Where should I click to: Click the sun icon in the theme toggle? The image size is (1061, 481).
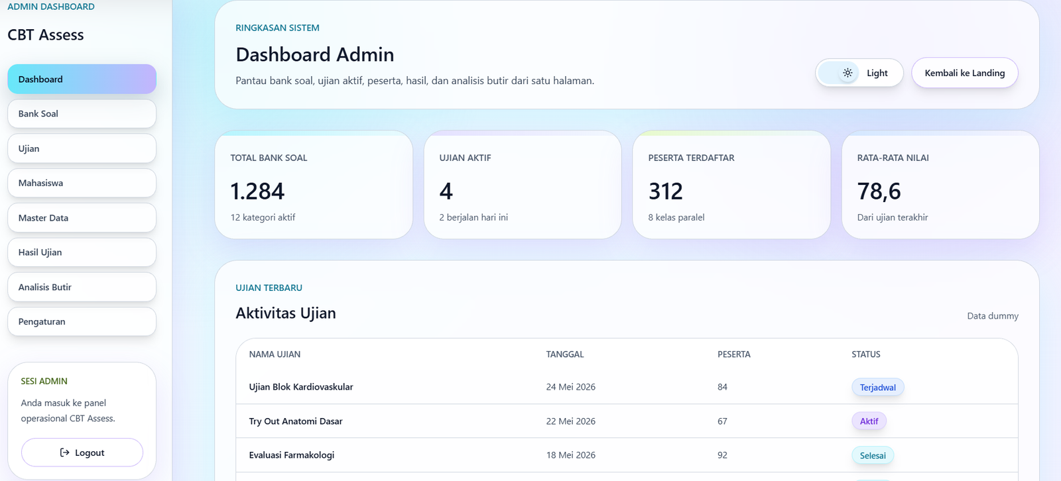coord(847,73)
